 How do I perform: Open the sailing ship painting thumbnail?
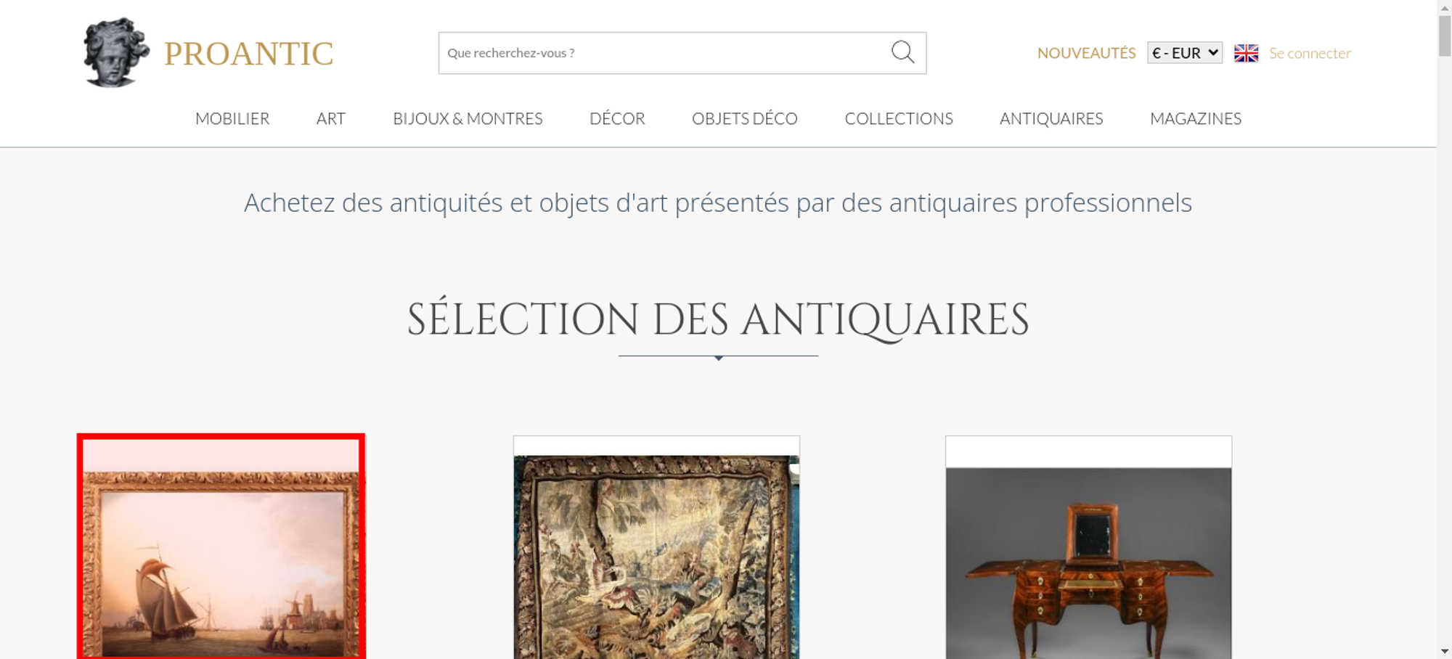point(221,547)
